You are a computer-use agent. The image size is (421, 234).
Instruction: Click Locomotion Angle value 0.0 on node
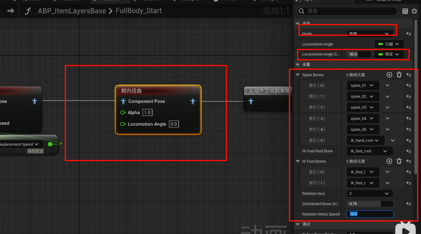click(174, 124)
